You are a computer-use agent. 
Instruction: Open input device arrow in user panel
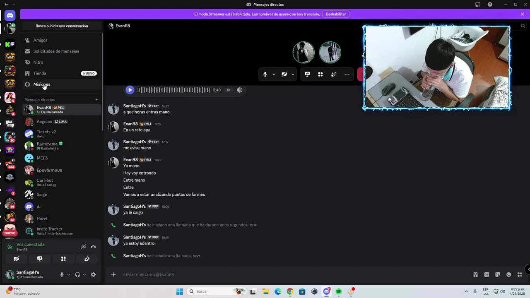(69, 275)
